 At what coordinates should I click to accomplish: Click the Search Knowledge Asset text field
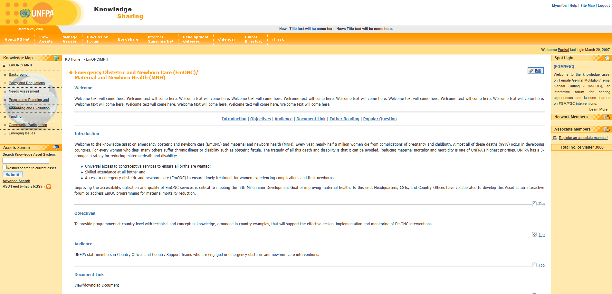[x=26, y=161]
